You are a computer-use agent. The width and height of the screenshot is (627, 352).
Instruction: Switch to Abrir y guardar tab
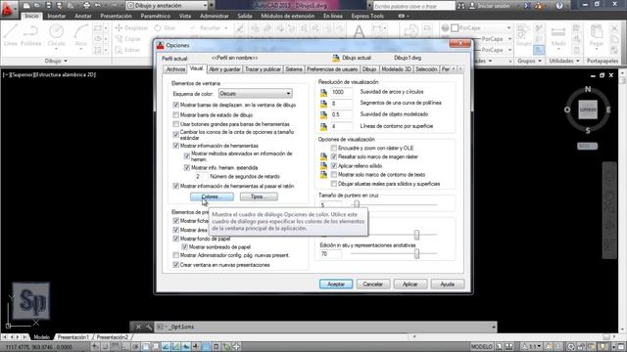224,69
